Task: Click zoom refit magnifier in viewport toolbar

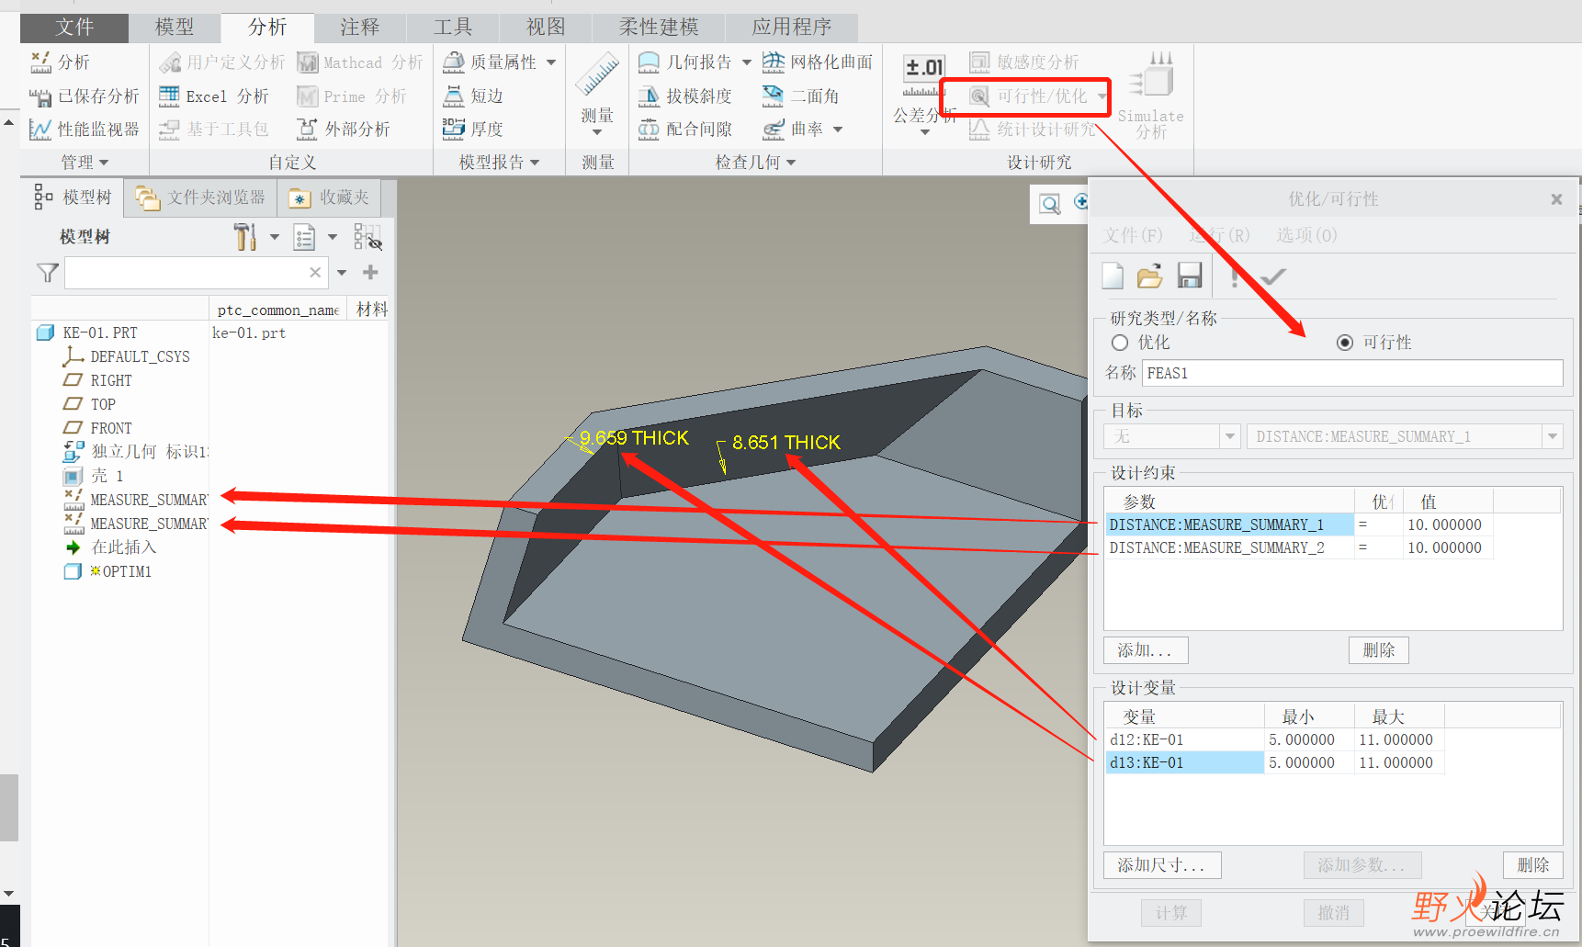Action: coord(1050,203)
